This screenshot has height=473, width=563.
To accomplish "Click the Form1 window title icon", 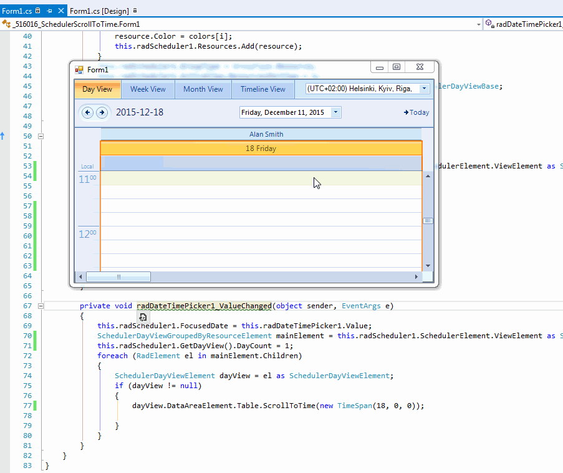I will point(79,70).
